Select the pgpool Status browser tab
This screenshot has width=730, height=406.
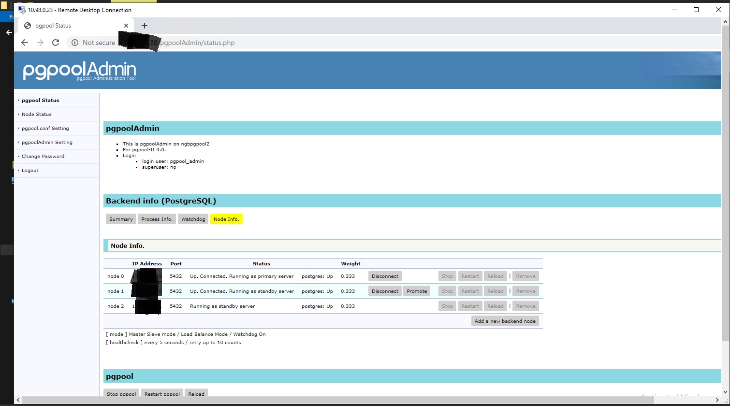tap(76, 26)
